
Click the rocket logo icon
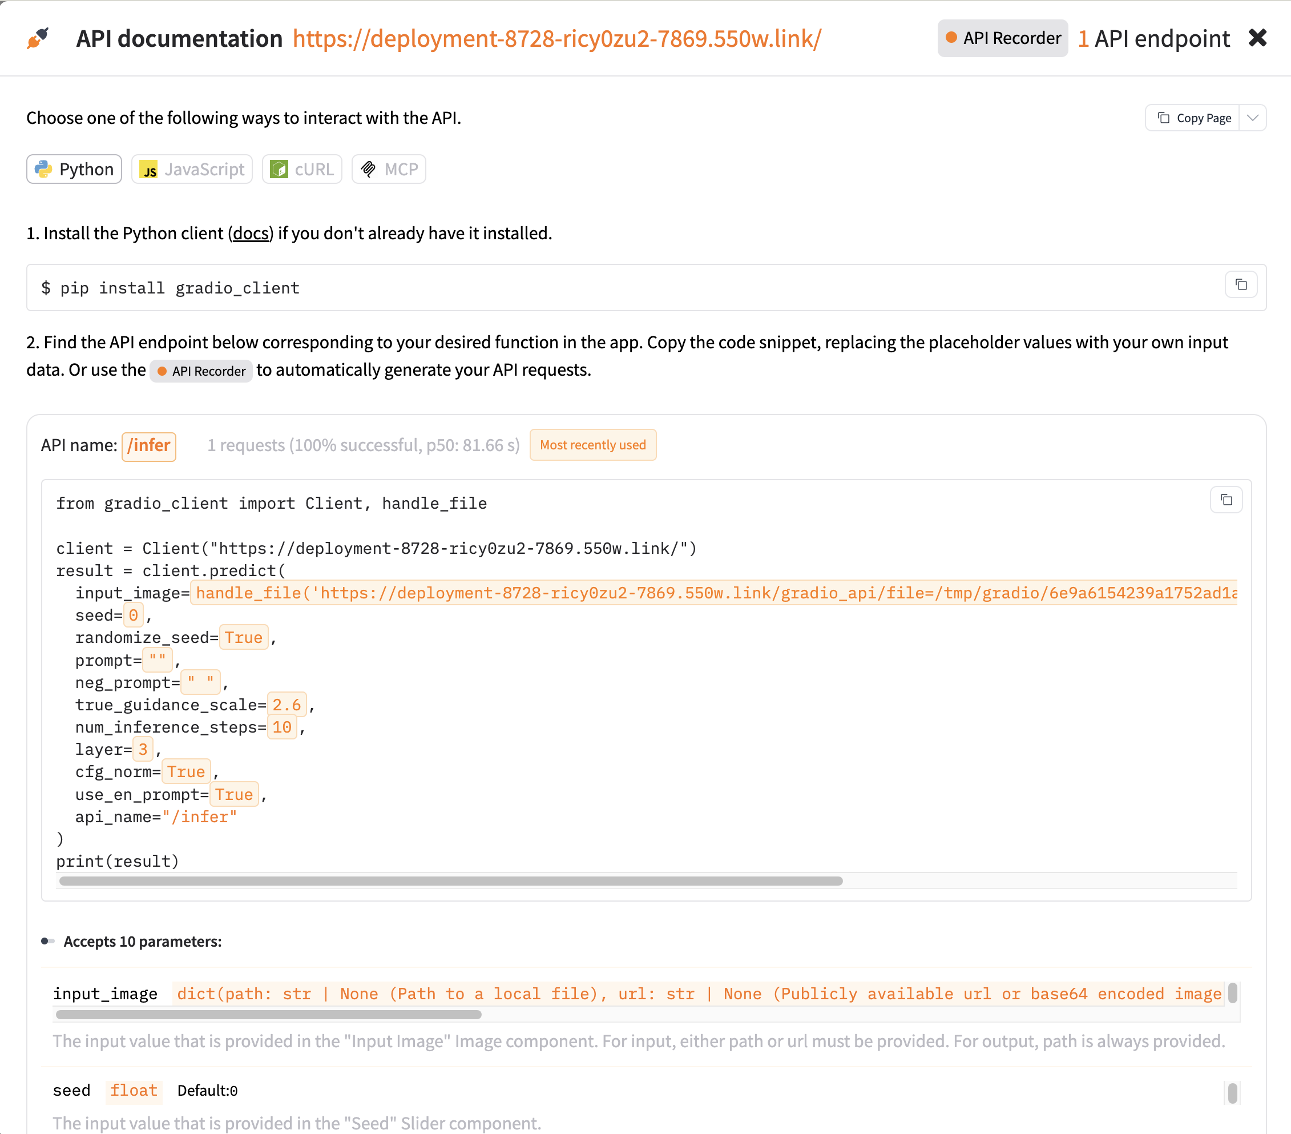tap(38, 38)
